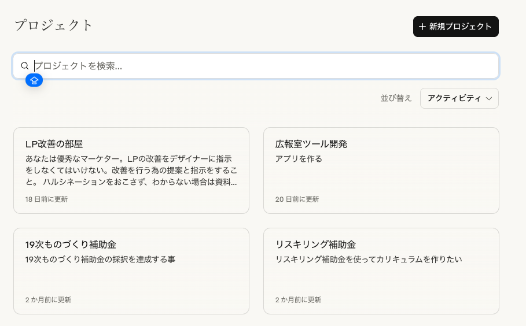Click the chevron arrow in アクティビティ dropdown

489,98
